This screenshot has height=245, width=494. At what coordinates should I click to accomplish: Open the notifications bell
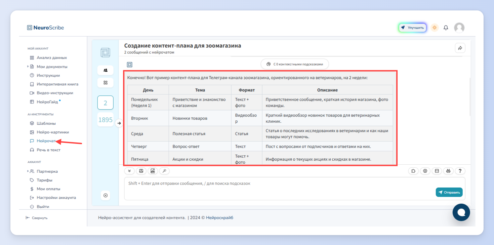446,28
